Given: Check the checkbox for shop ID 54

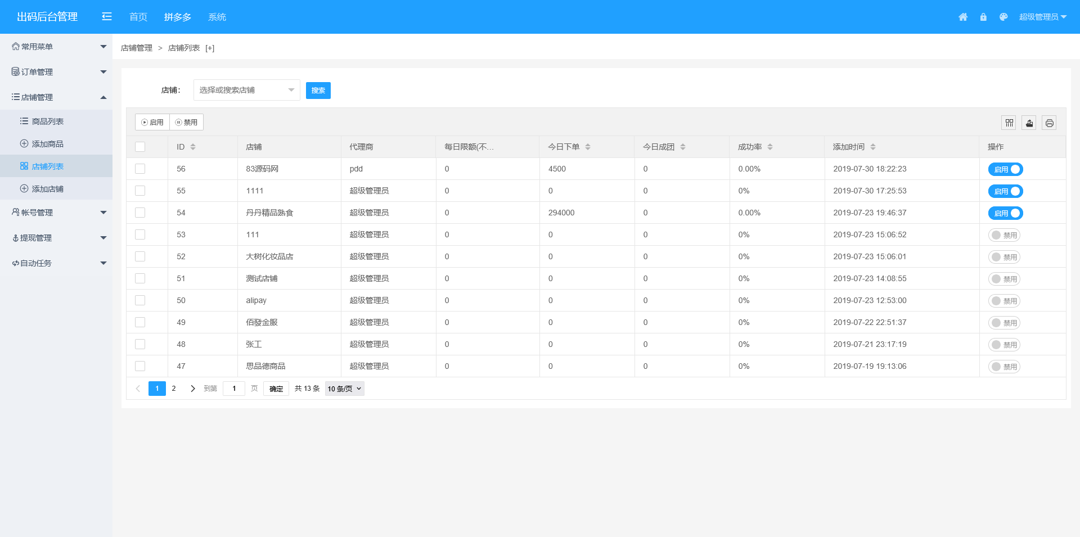Looking at the screenshot, I should click(x=140, y=213).
